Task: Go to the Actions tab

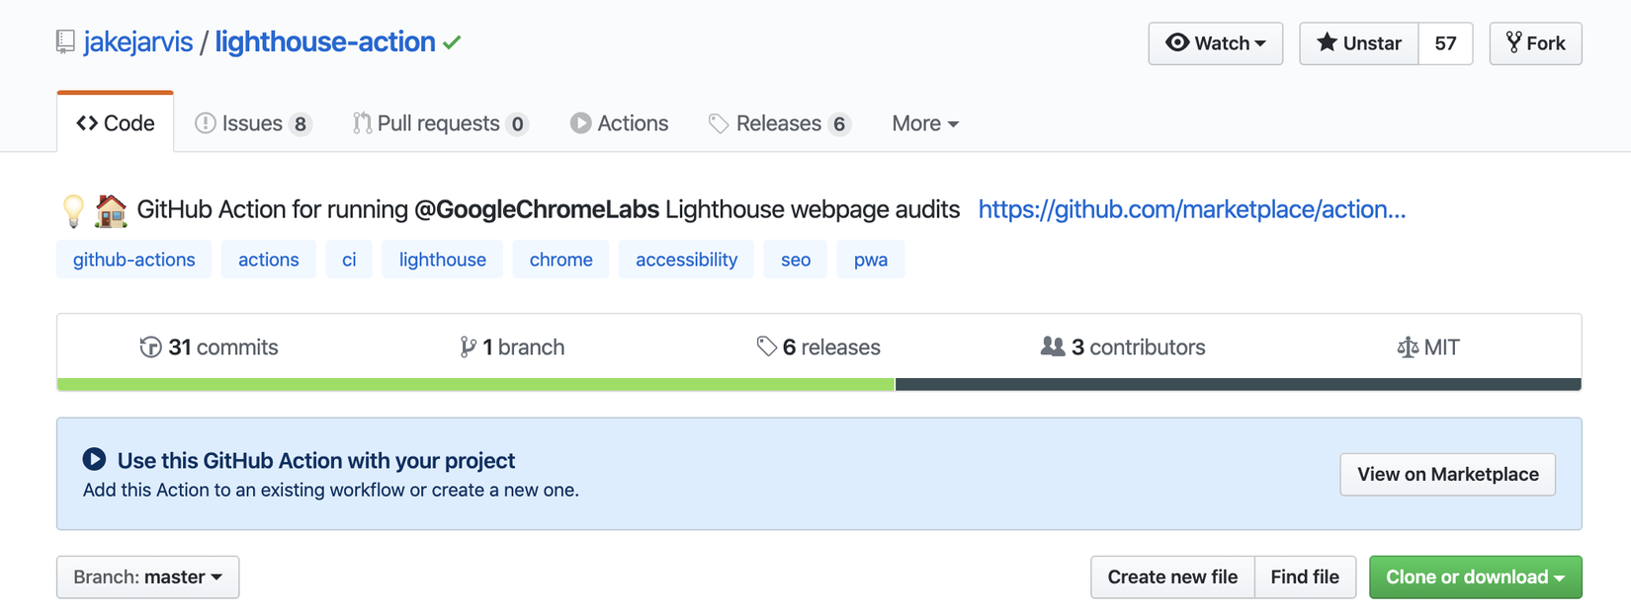Action: point(620,123)
